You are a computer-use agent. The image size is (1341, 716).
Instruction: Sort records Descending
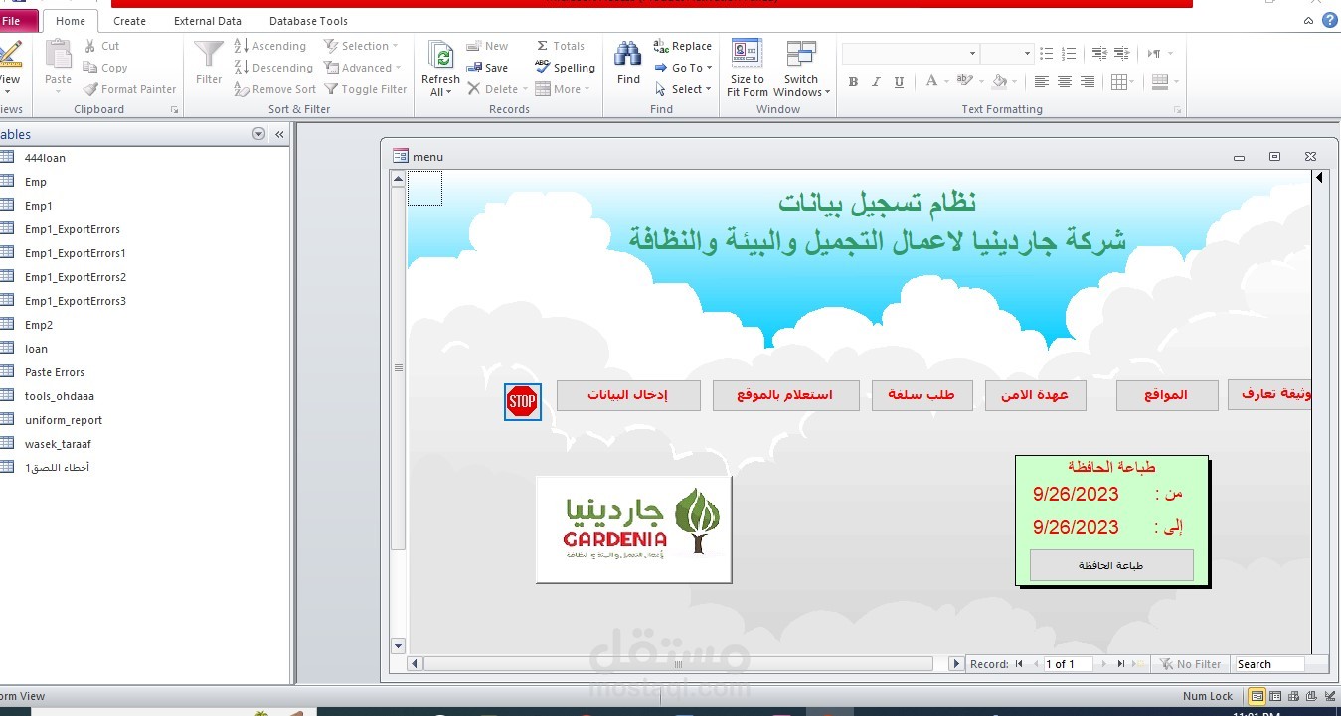click(273, 68)
